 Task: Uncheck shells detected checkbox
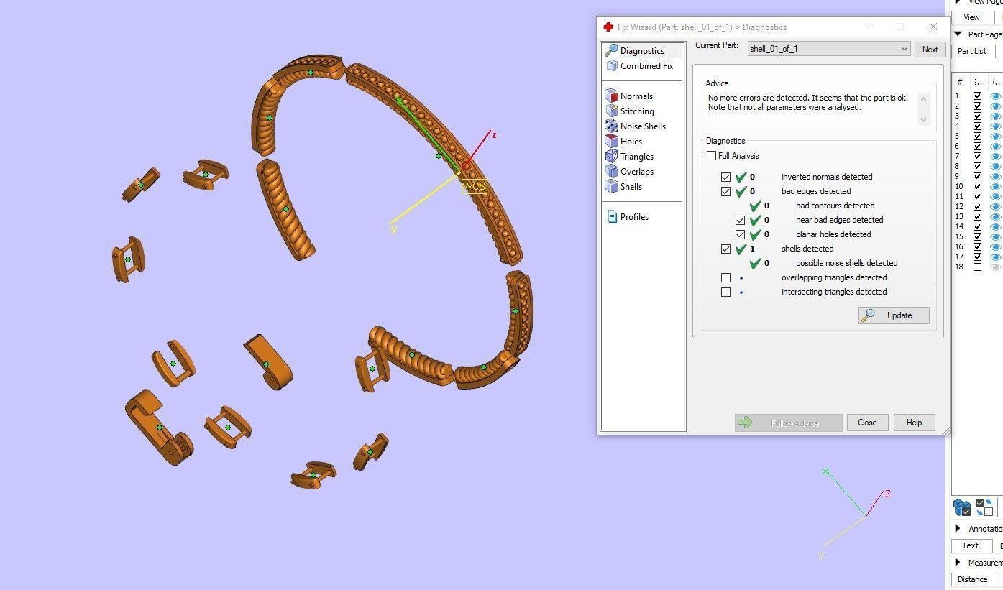pyautogui.click(x=725, y=249)
